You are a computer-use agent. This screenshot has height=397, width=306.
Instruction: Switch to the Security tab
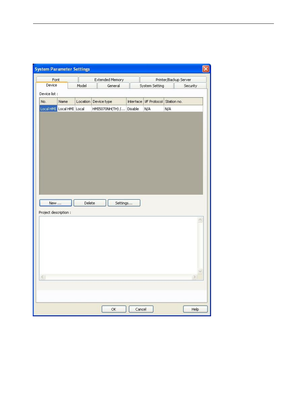191,86
